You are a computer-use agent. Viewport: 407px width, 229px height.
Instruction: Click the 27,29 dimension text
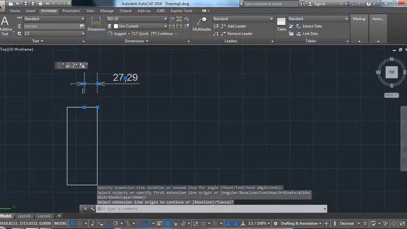coord(125,78)
